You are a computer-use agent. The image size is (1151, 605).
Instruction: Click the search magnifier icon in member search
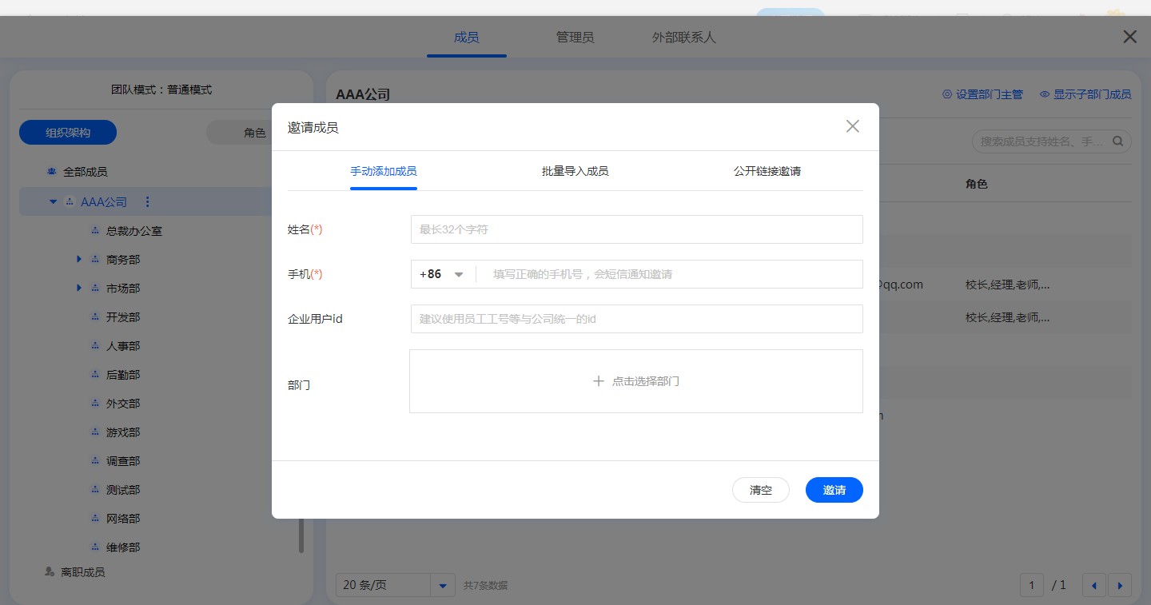1117,141
